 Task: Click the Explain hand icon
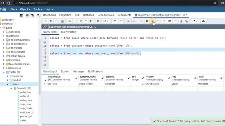pos(164,21)
